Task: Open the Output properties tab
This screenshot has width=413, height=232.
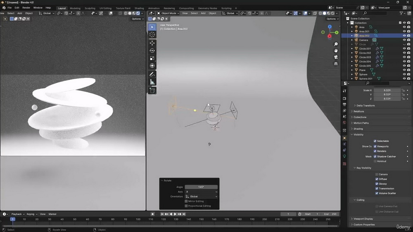Action: [344, 105]
